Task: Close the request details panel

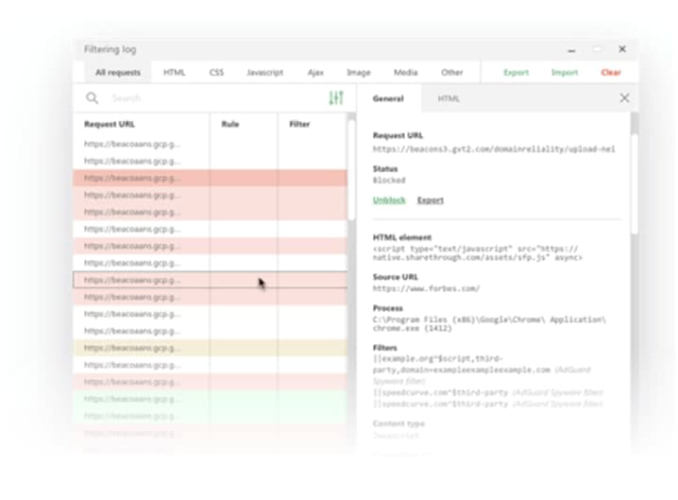Action: pos(624,98)
